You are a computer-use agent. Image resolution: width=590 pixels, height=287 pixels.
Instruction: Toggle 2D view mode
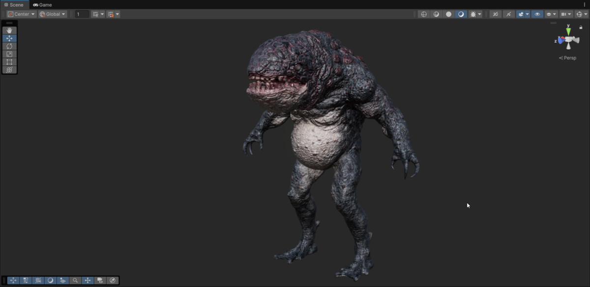point(496,14)
